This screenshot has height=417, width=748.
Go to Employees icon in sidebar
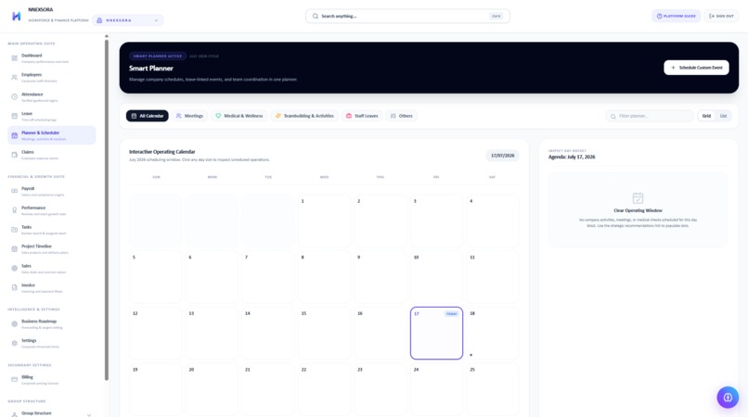point(14,77)
